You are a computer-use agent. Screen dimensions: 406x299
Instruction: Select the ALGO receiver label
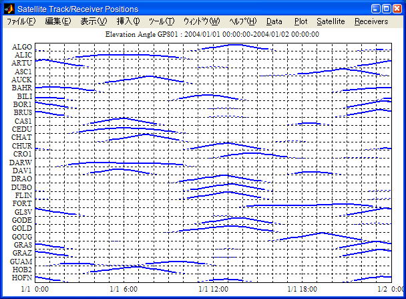[21, 46]
